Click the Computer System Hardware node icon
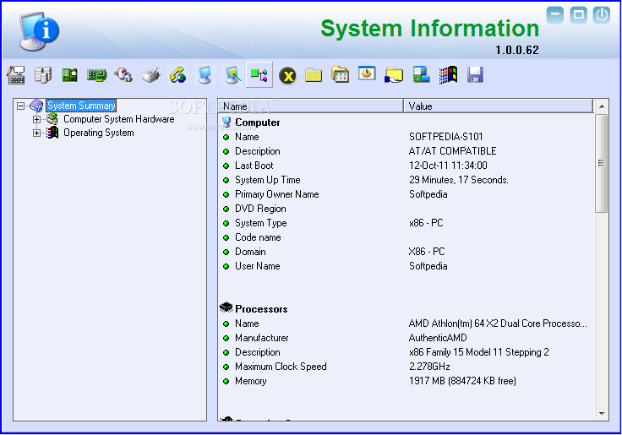 pos(52,119)
